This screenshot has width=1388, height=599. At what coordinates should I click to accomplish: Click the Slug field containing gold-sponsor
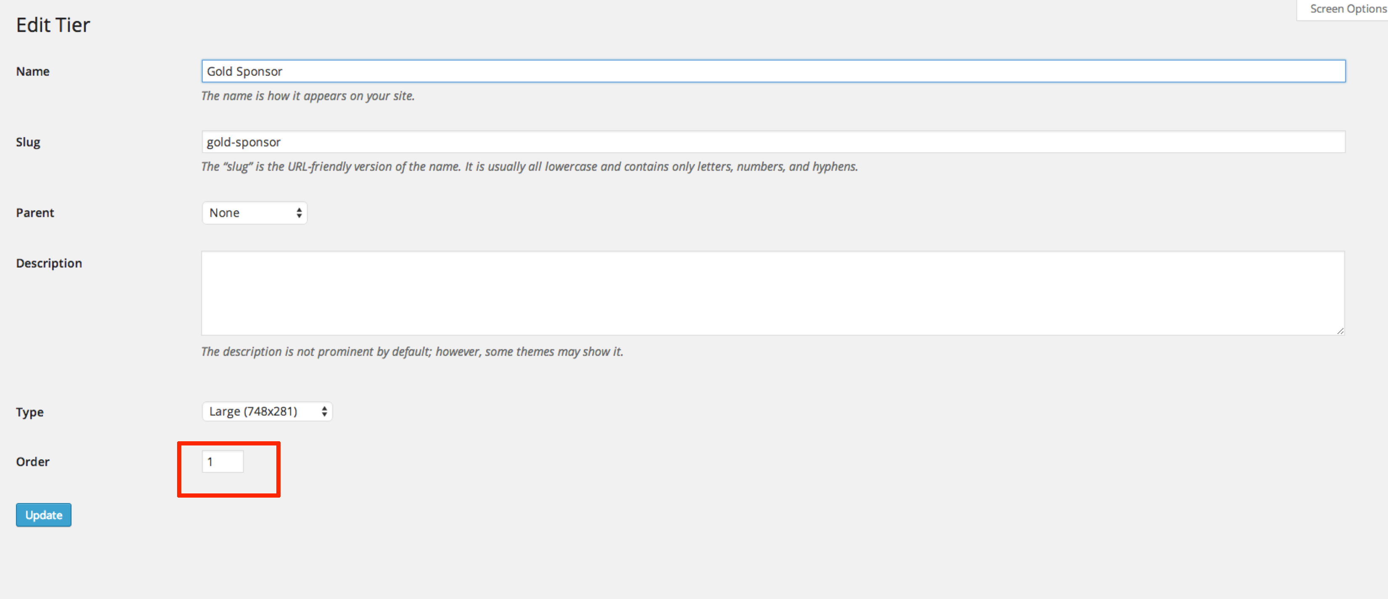pos(773,142)
